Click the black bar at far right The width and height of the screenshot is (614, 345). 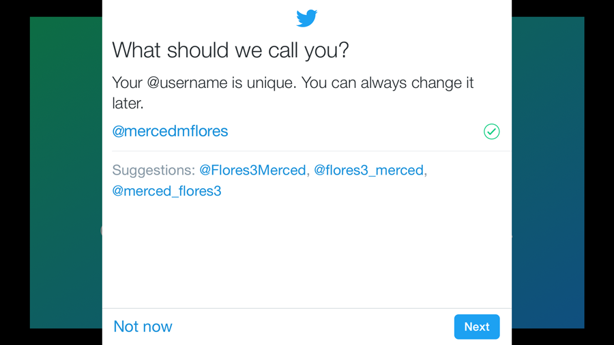point(599,172)
